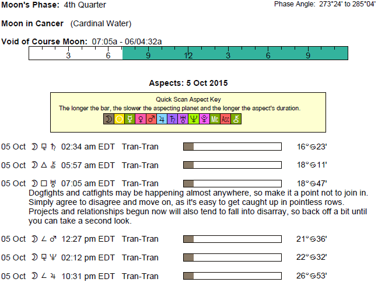Select the Mercury symbol in key

coord(129,119)
